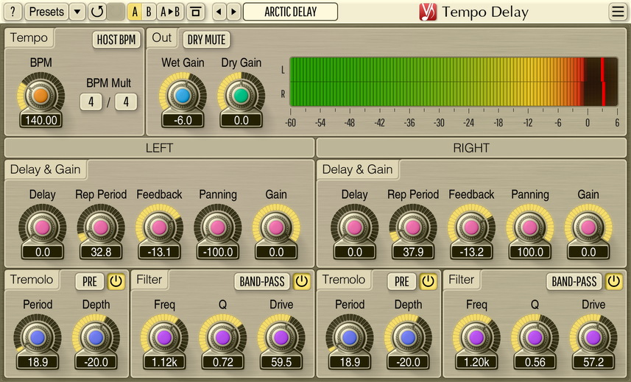Screen dimensions: 631x382
Task: Click the HOST BPM button
Action: tap(117, 40)
